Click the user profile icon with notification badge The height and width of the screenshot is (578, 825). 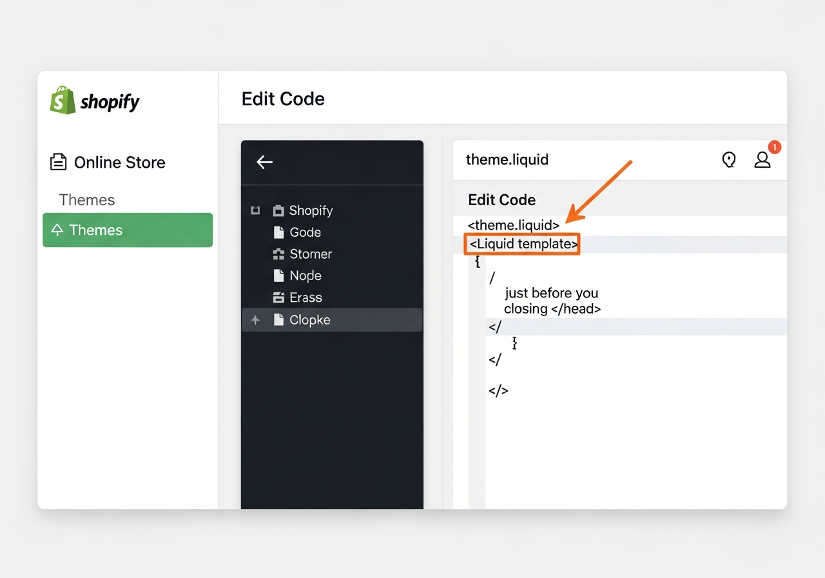tap(762, 160)
